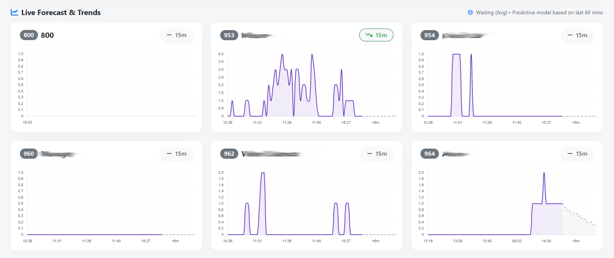Click the 964 queue number badge
The height and width of the screenshot is (258, 614).
click(x=429, y=153)
